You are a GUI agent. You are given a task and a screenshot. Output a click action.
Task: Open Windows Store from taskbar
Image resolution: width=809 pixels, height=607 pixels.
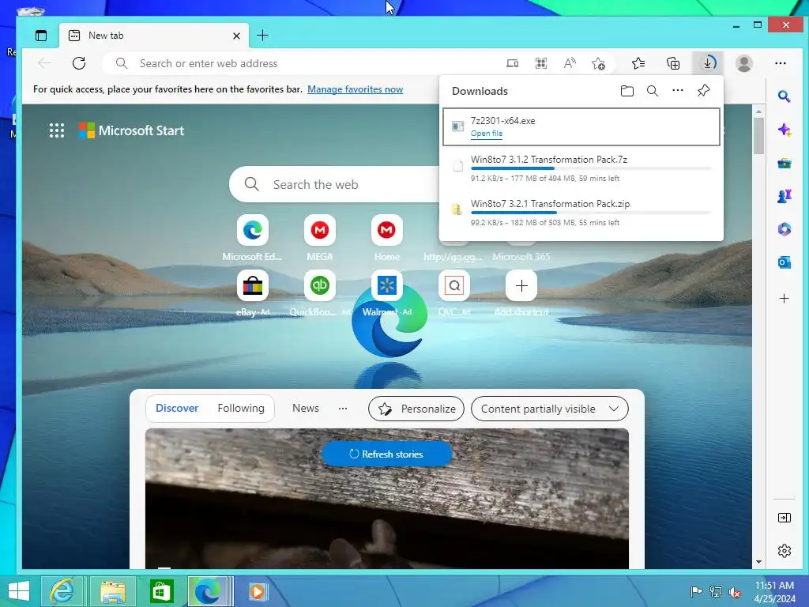(x=161, y=591)
